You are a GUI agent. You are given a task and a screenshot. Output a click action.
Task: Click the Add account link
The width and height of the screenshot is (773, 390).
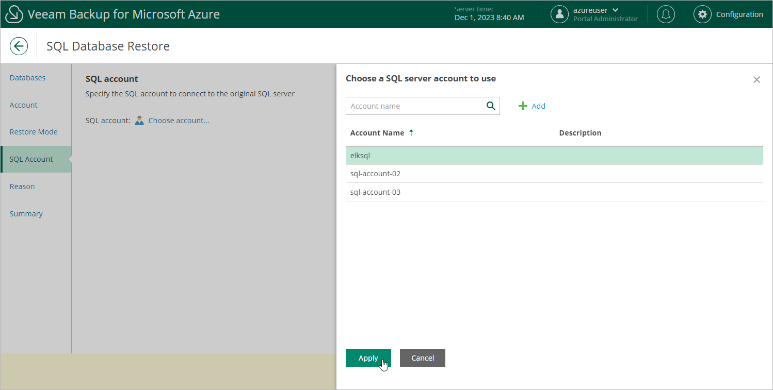coord(538,106)
